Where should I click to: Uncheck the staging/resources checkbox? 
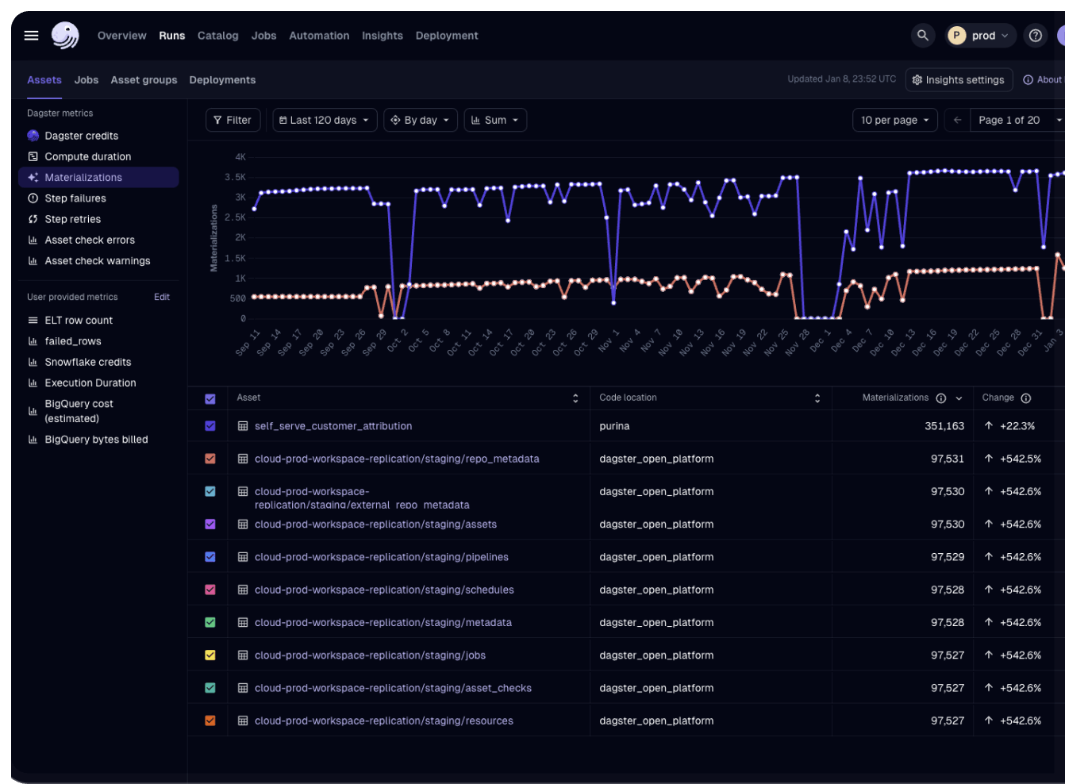pyautogui.click(x=210, y=721)
